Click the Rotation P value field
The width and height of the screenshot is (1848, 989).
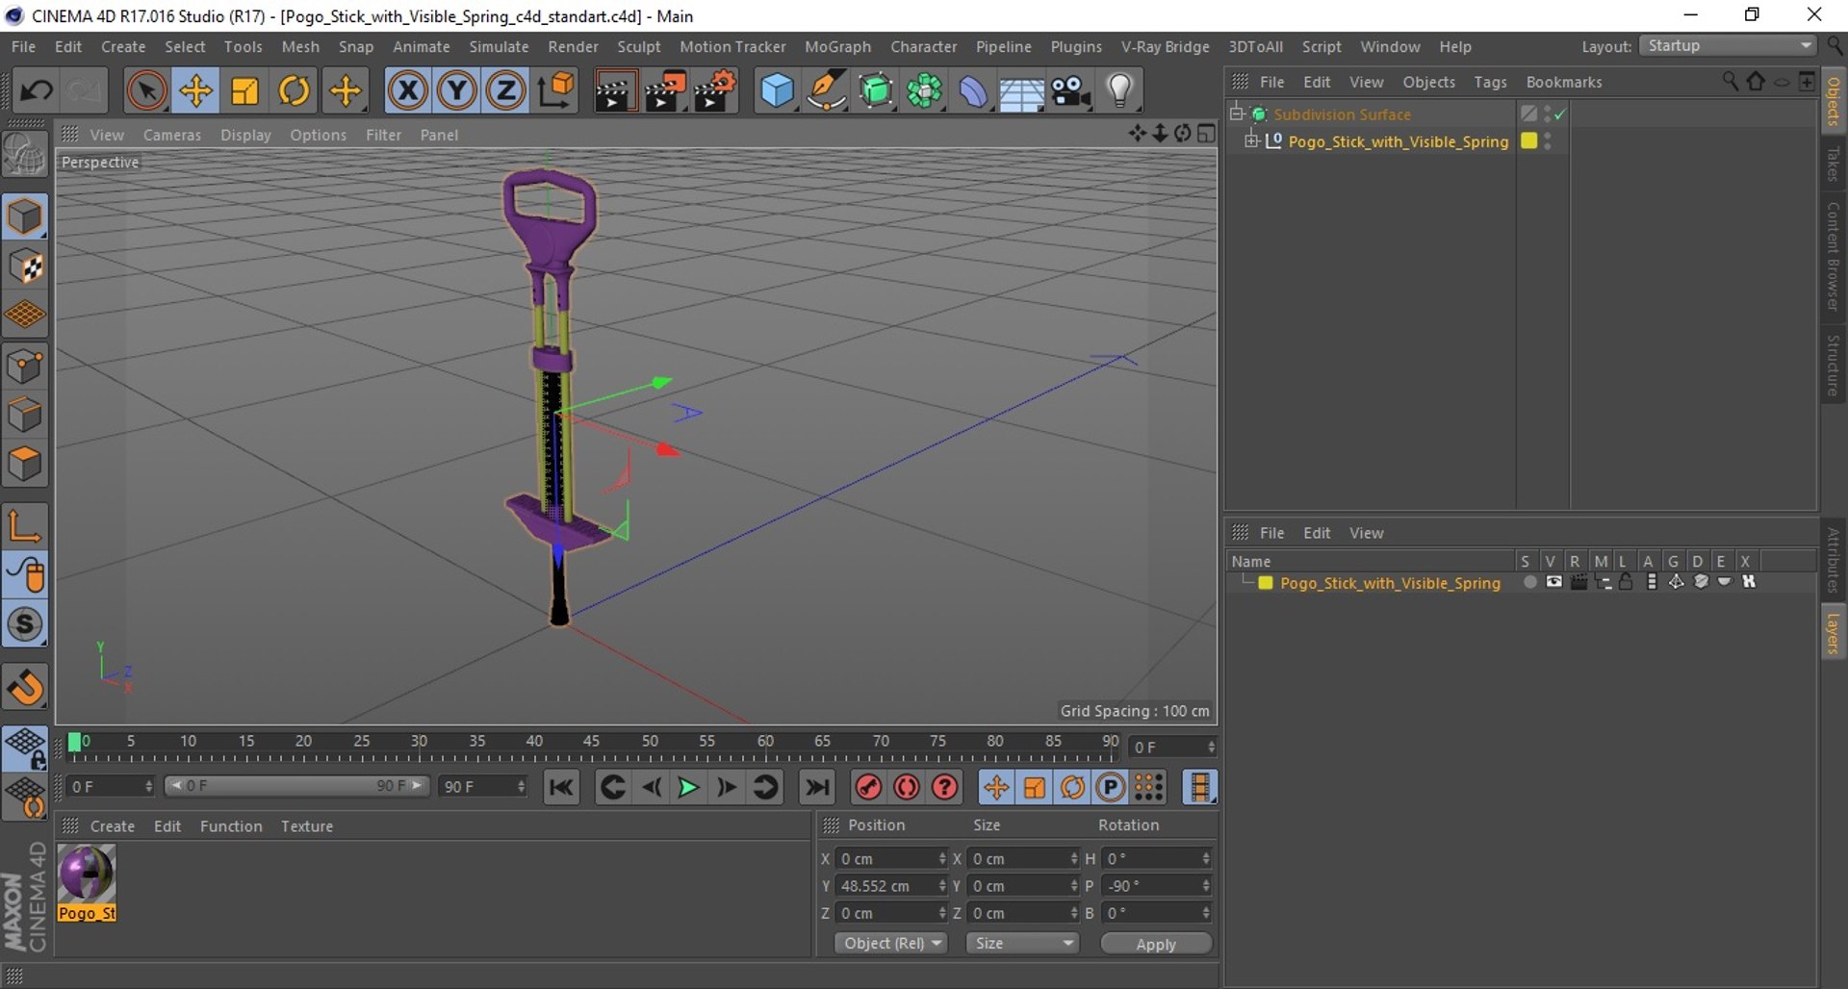pyautogui.click(x=1156, y=886)
